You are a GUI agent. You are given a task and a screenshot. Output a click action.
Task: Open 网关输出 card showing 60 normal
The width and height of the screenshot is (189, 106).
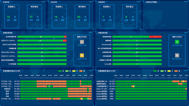click(82, 16)
